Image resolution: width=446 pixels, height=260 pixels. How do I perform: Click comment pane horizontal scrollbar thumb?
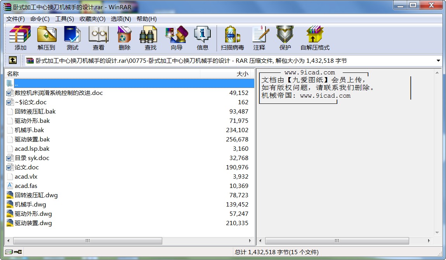[337, 241]
